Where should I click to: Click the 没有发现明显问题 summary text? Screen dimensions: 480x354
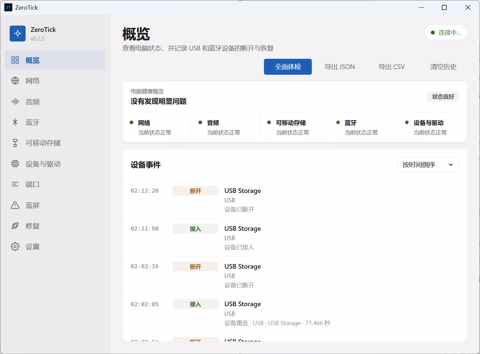click(159, 101)
